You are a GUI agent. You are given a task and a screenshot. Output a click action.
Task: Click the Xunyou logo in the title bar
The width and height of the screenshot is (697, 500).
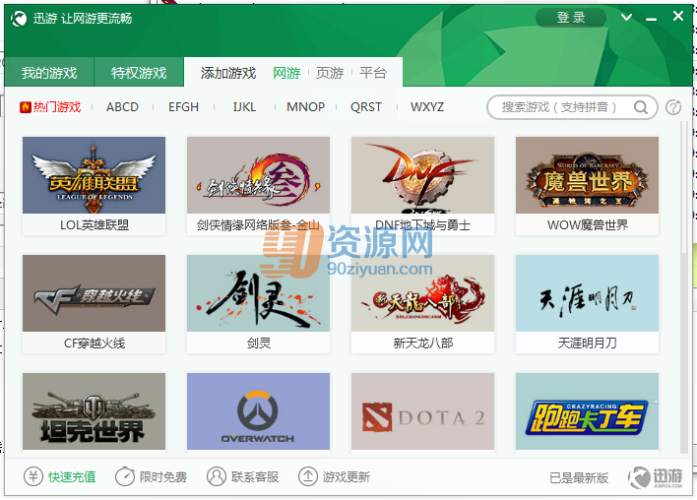click(19, 19)
